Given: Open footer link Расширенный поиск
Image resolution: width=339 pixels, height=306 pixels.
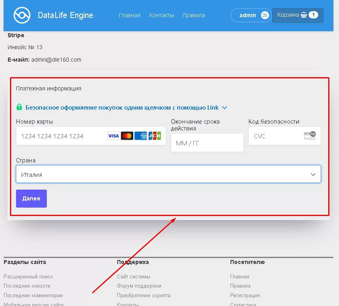Looking at the screenshot, I should 28,277.
